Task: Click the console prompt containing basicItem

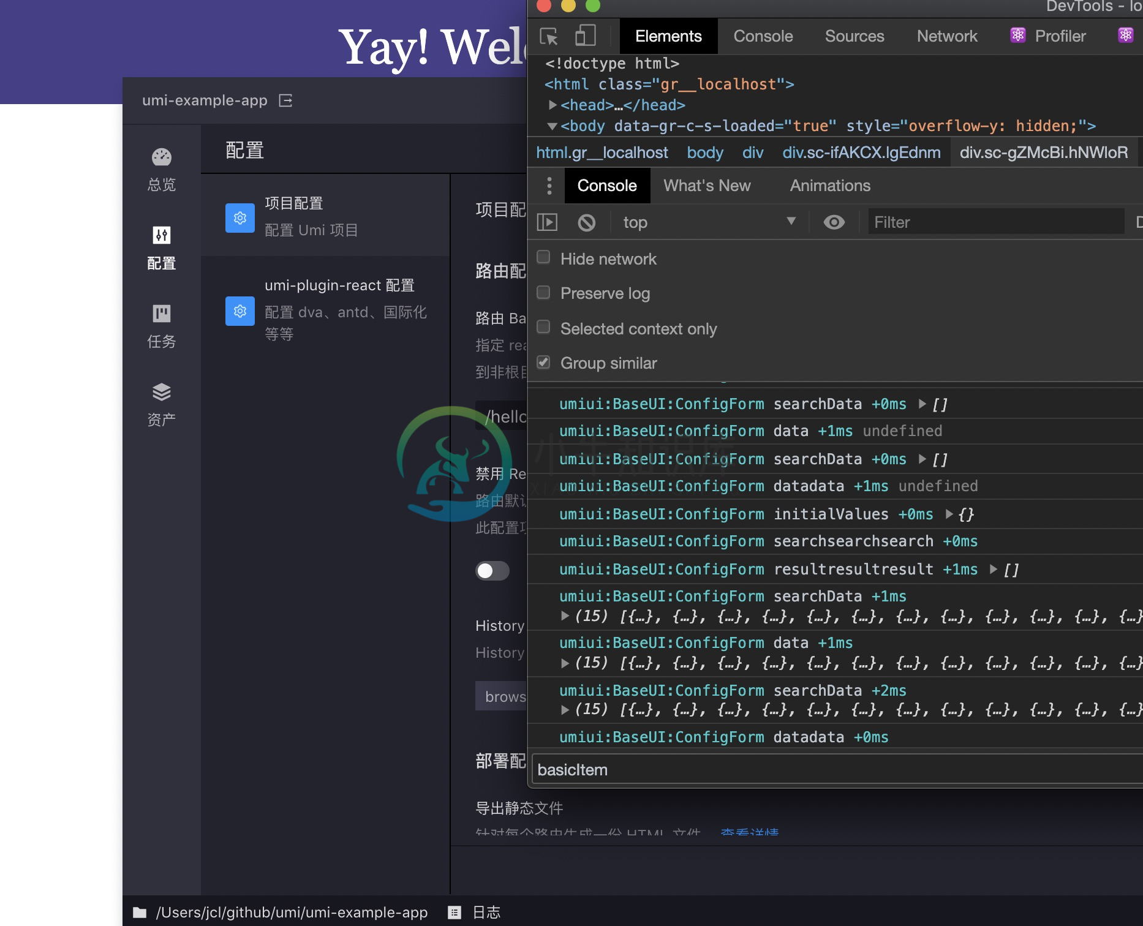Action: click(x=837, y=770)
